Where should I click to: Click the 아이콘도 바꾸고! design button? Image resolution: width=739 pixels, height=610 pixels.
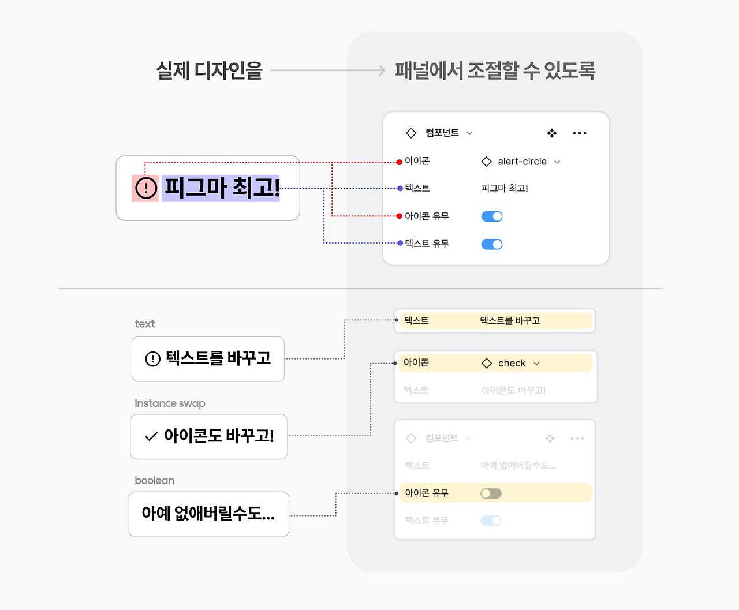tap(209, 437)
